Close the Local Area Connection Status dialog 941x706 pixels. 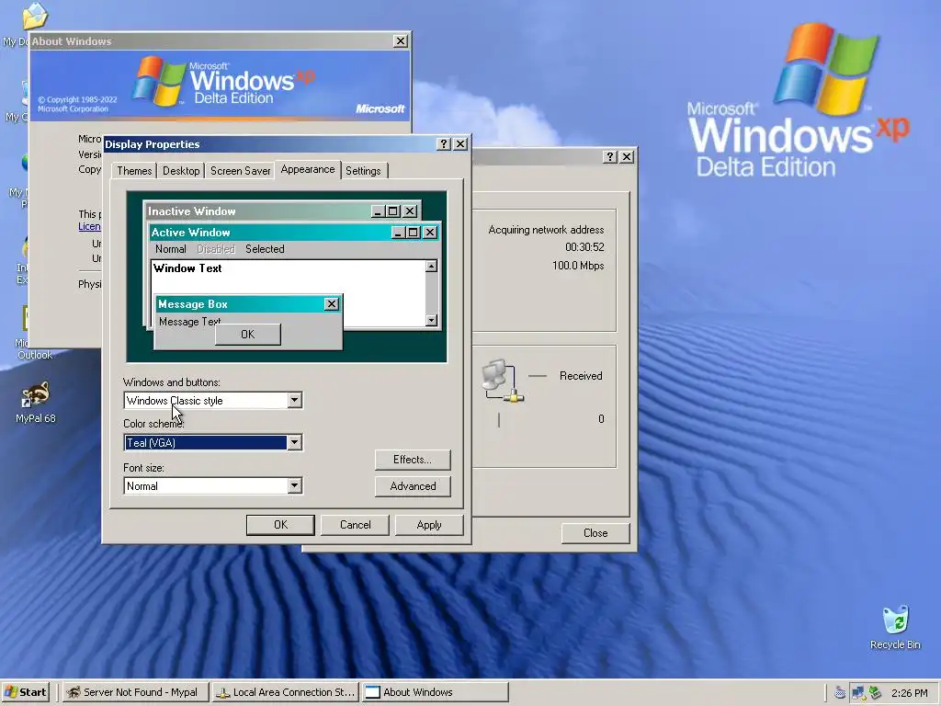tap(595, 533)
